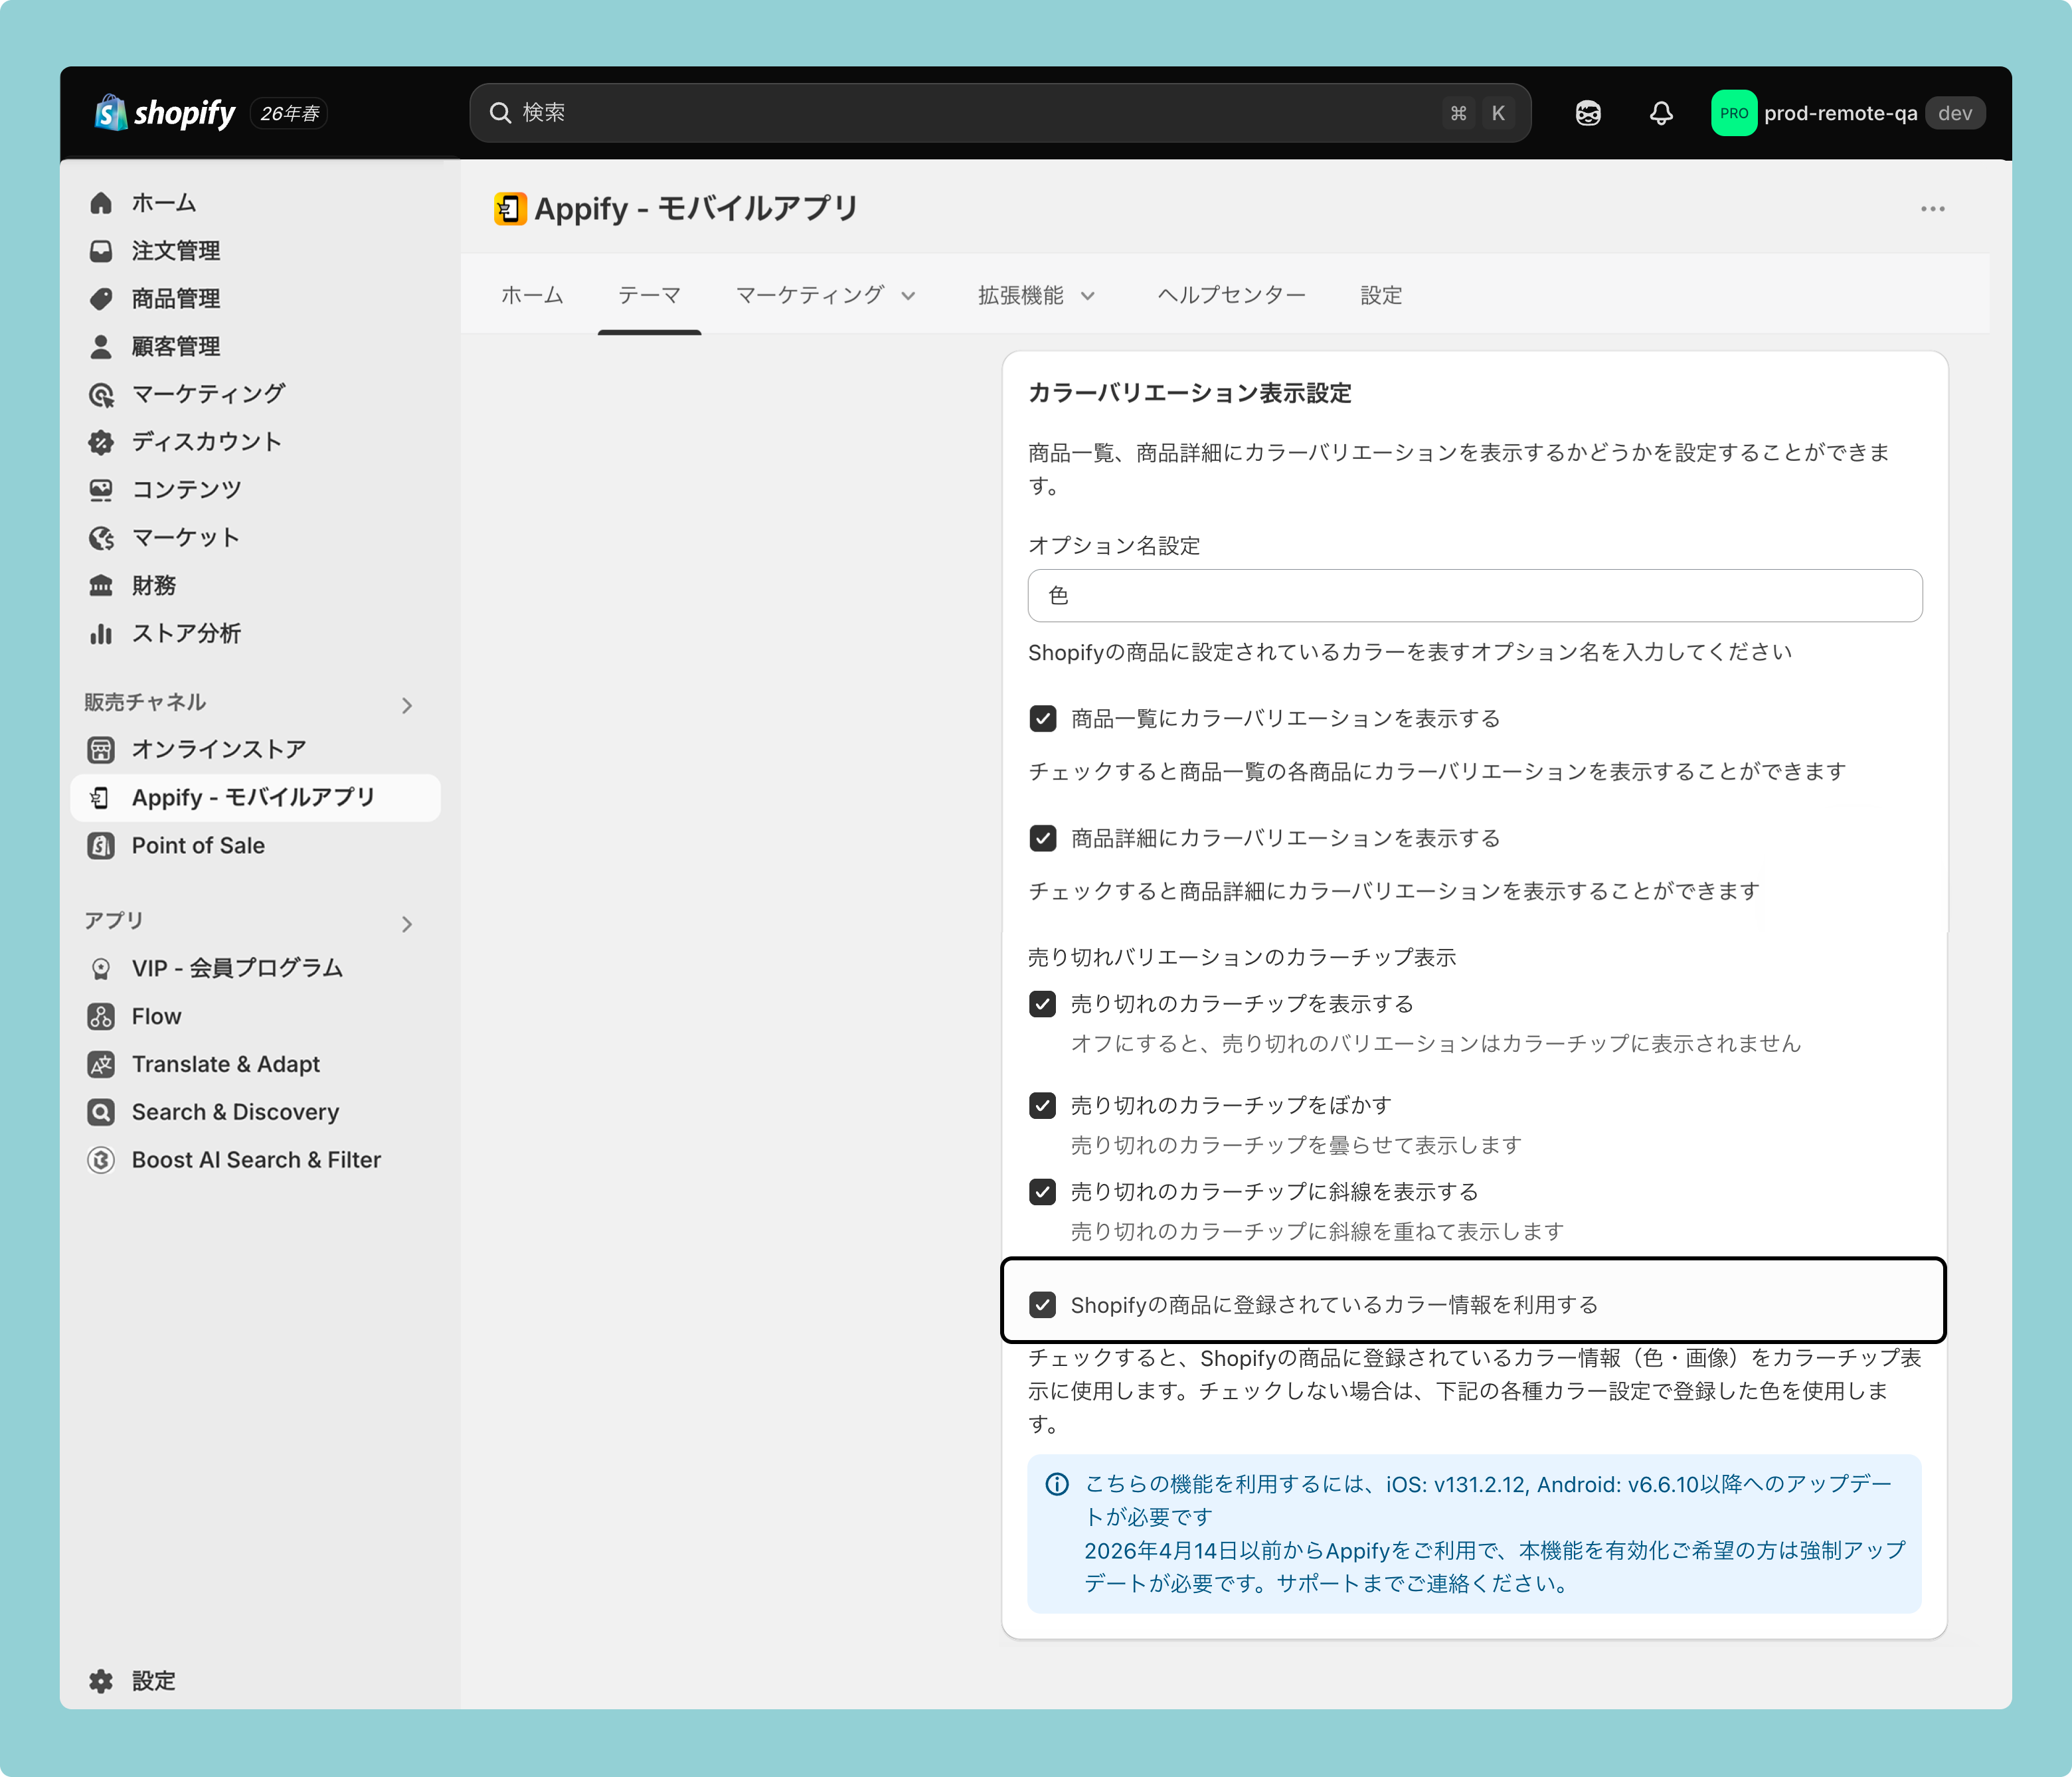Click the Flow app icon

101,1016
